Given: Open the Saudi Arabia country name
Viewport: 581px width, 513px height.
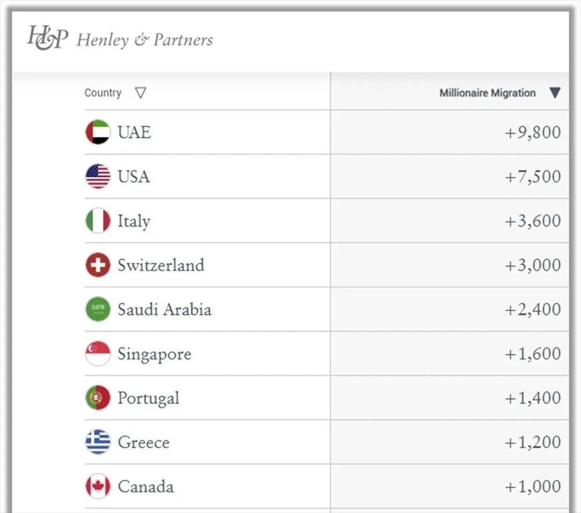Looking at the screenshot, I should tap(164, 309).
